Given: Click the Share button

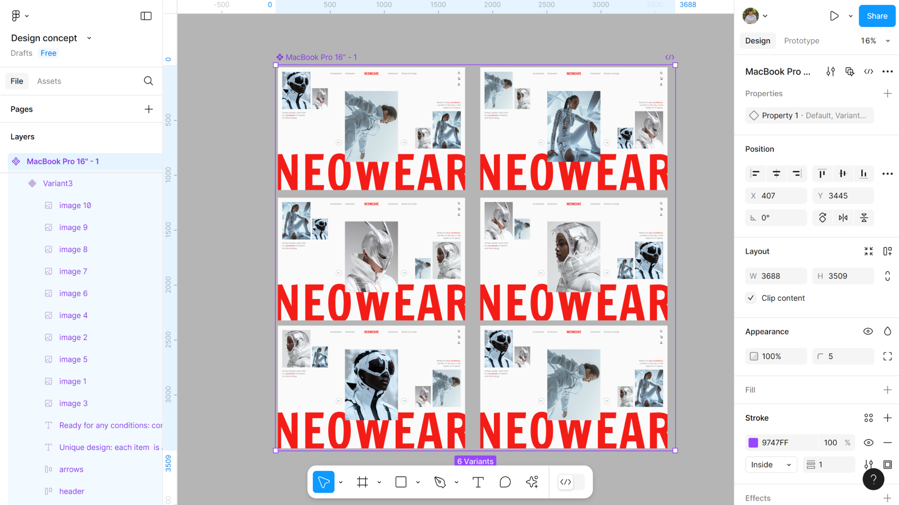Looking at the screenshot, I should point(877,16).
